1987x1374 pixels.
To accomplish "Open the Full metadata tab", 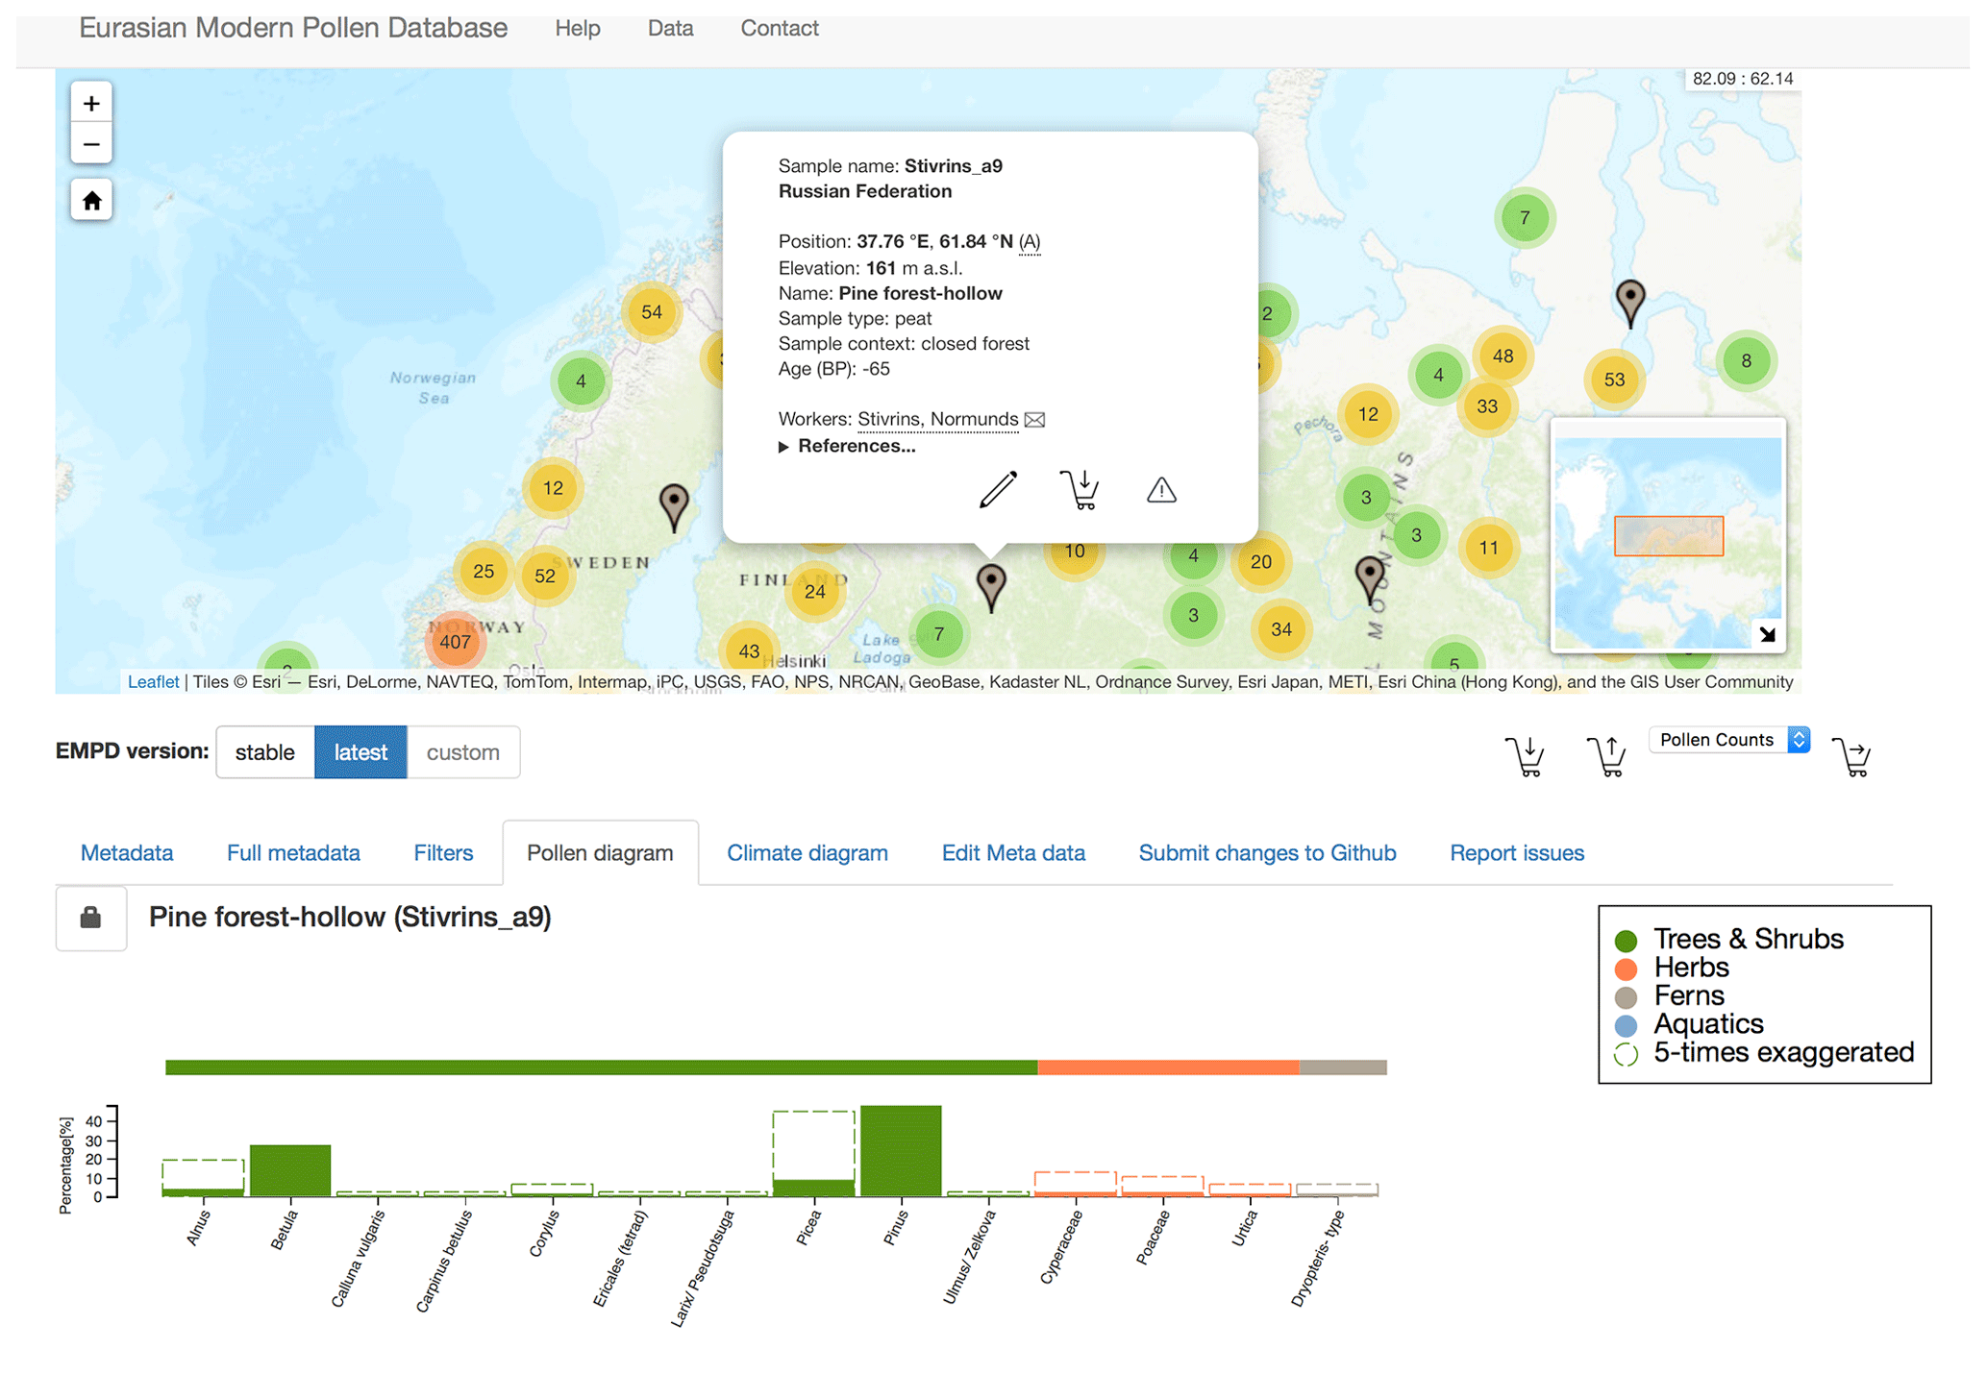I will (293, 853).
